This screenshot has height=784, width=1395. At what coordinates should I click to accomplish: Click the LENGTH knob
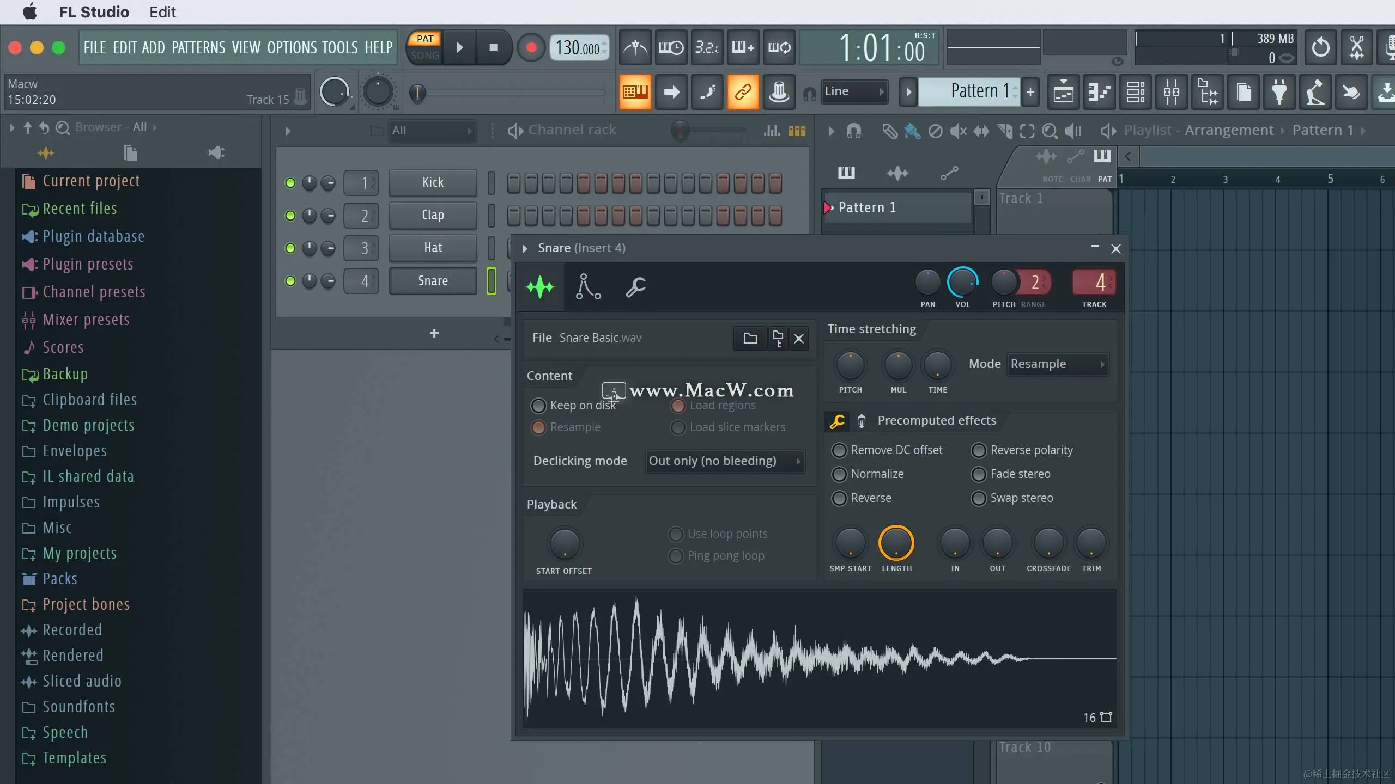896,543
